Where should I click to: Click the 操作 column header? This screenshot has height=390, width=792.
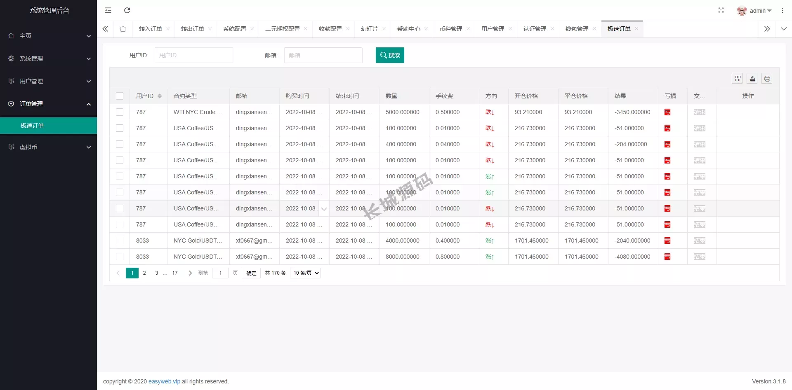pos(748,96)
